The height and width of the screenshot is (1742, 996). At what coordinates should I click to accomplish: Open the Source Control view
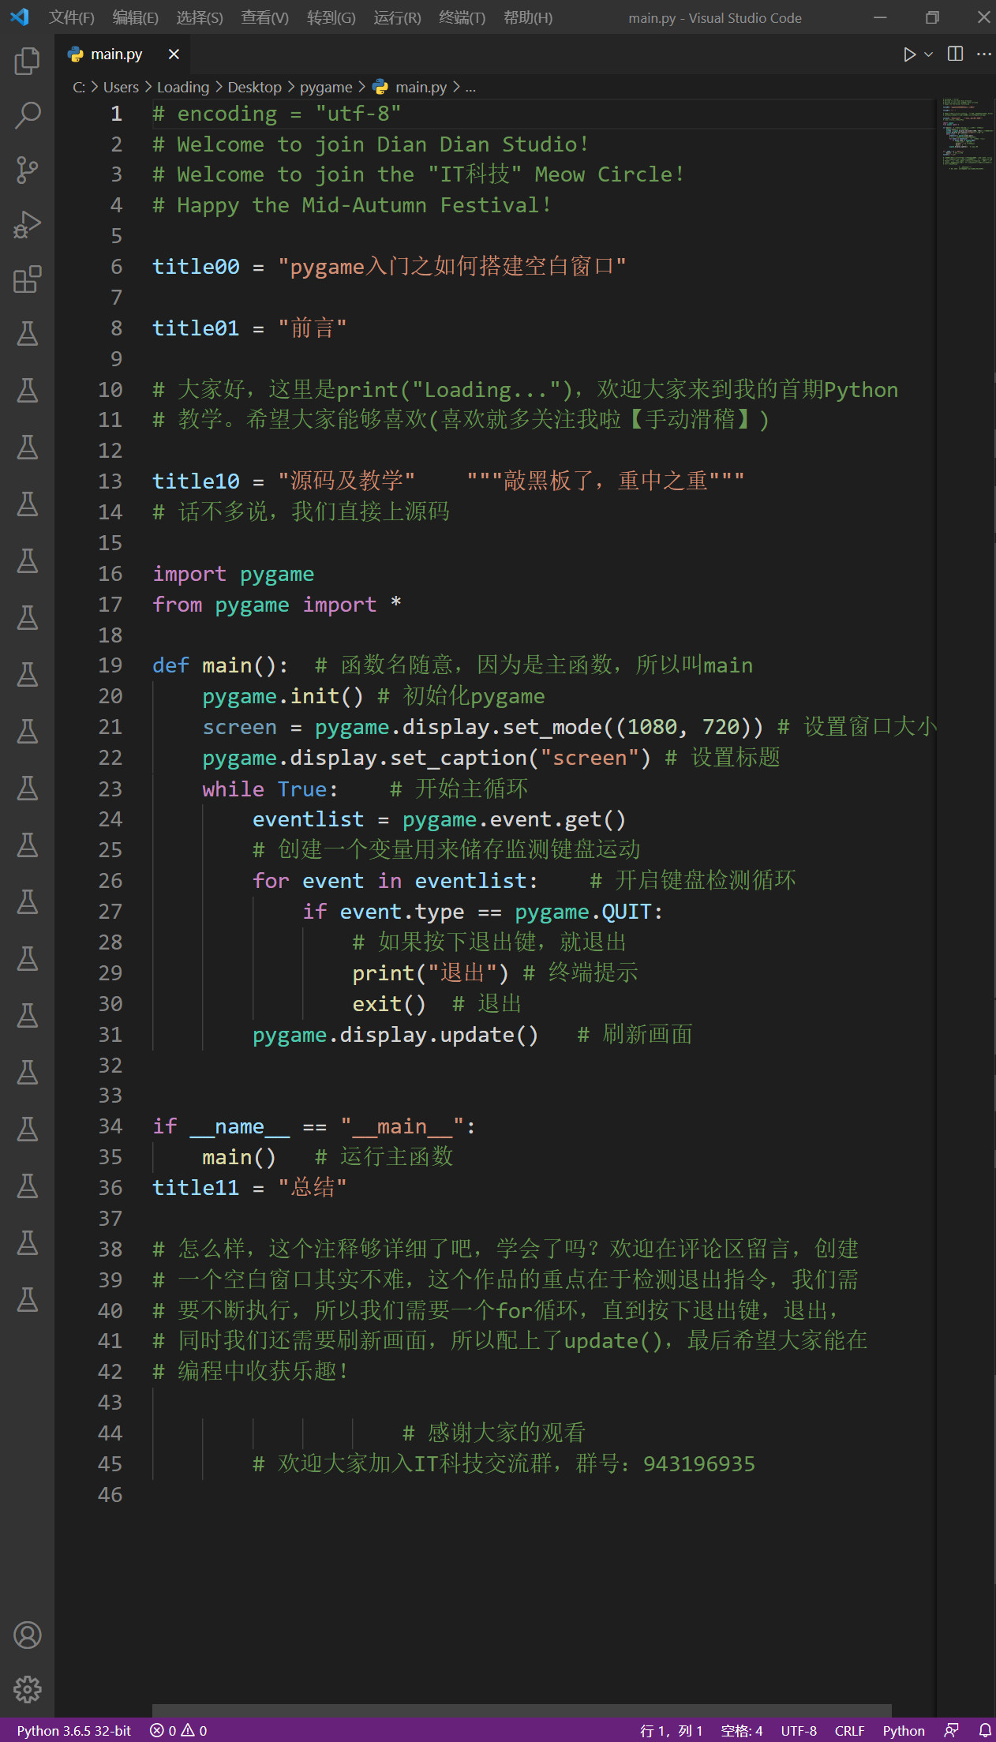28,170
